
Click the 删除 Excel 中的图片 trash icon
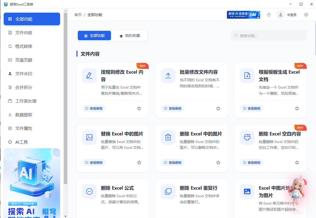point(168,137)
